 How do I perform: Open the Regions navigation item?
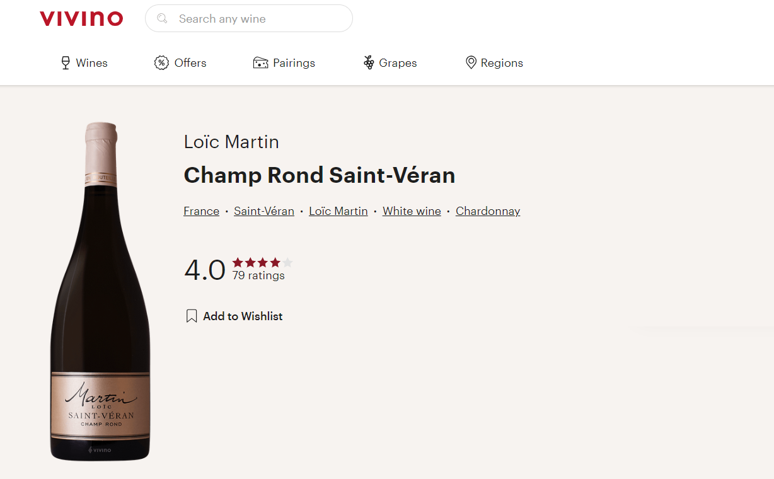click(x=502, y=63)
